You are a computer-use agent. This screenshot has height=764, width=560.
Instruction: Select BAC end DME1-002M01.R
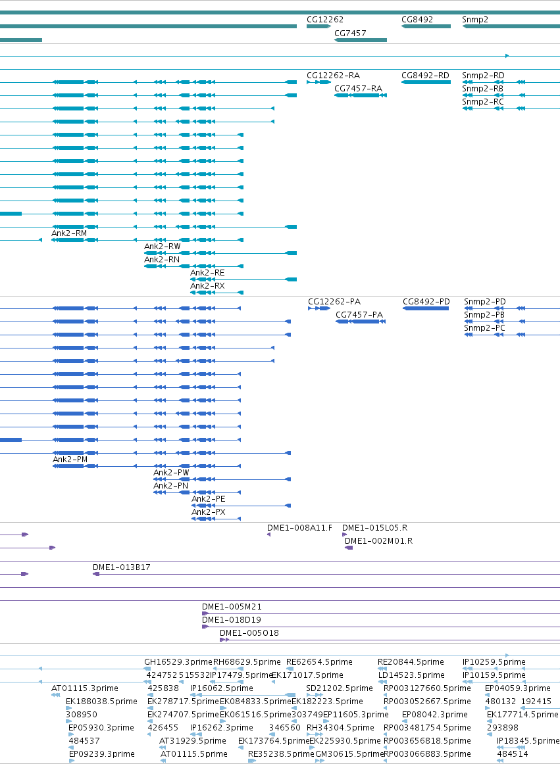[x=349, y=548]
